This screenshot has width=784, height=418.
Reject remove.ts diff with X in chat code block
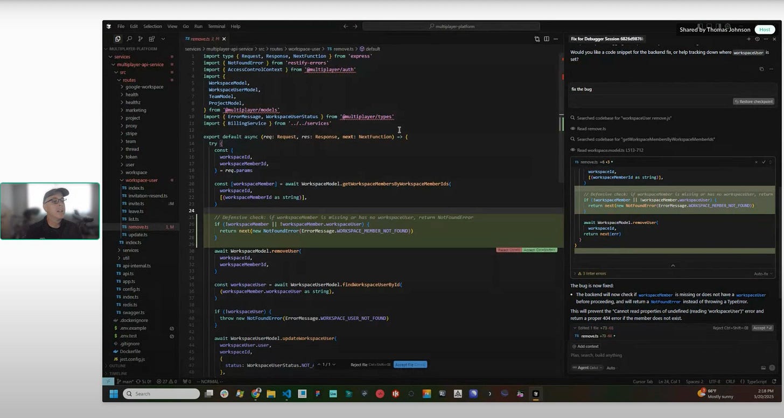coord(756,161)
